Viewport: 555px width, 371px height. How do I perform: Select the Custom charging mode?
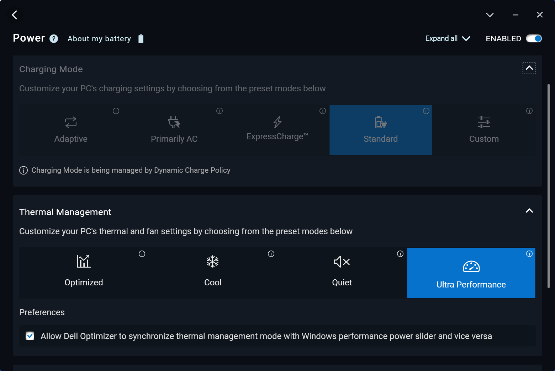point(484,130)
